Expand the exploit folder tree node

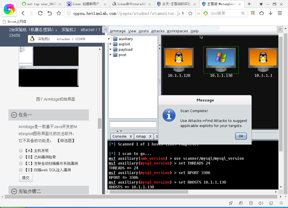click(x=111, y=44)
